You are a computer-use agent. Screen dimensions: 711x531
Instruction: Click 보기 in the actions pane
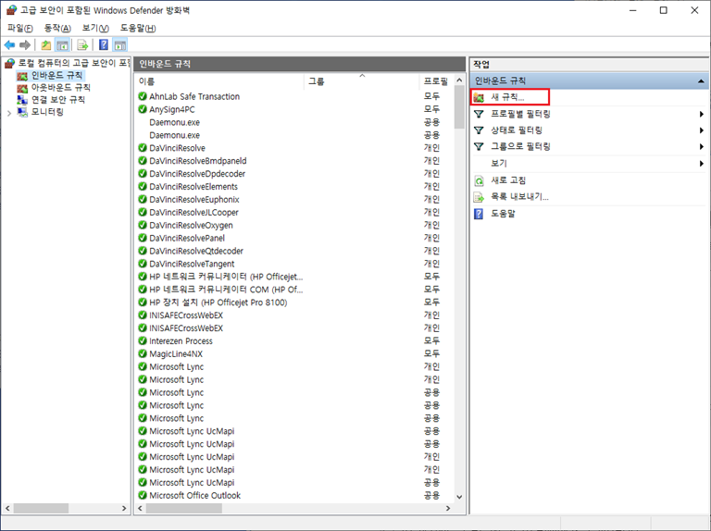[499, 163]
